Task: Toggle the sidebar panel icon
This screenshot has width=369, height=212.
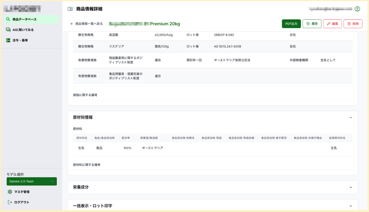Action: coord(70,9)
